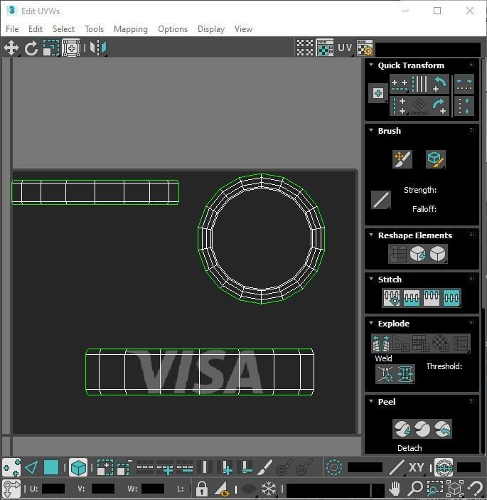487x500 pixels.
Task: Select the Move tool in top toolbar
Action: pos(11,48)
